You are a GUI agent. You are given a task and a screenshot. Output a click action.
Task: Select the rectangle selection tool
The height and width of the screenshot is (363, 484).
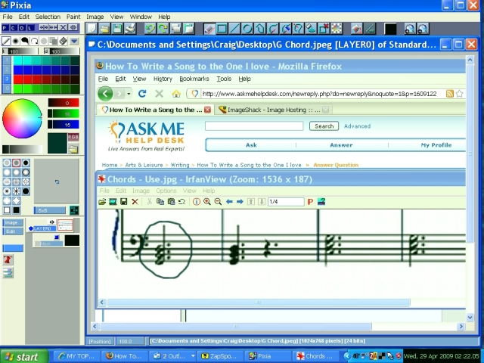[x=222, y=29]
